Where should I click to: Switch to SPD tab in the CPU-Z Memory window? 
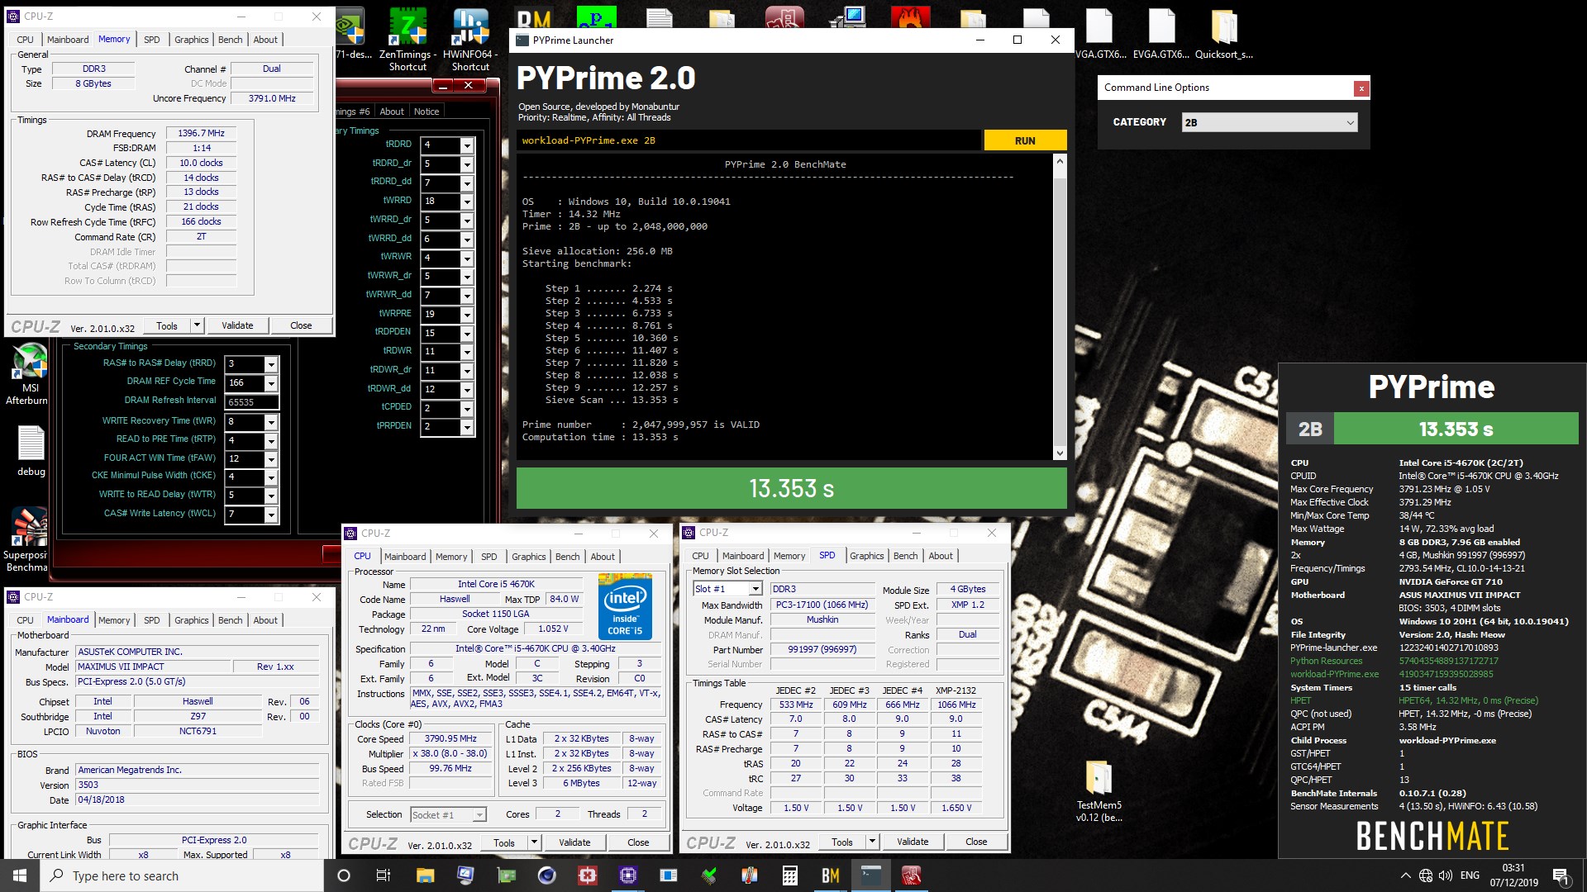pyautogui.click(x=152, y=40)
